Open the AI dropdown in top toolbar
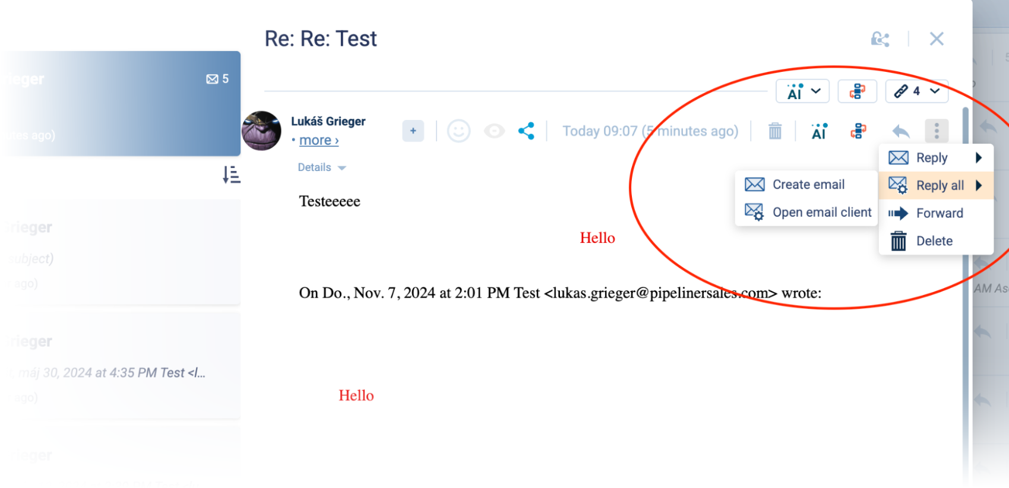Viewport: 1009px width, 488px height. pos(802,91)
